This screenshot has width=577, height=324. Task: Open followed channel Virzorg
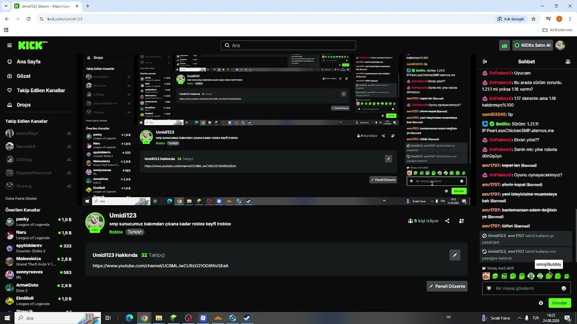tap(38, 186)
